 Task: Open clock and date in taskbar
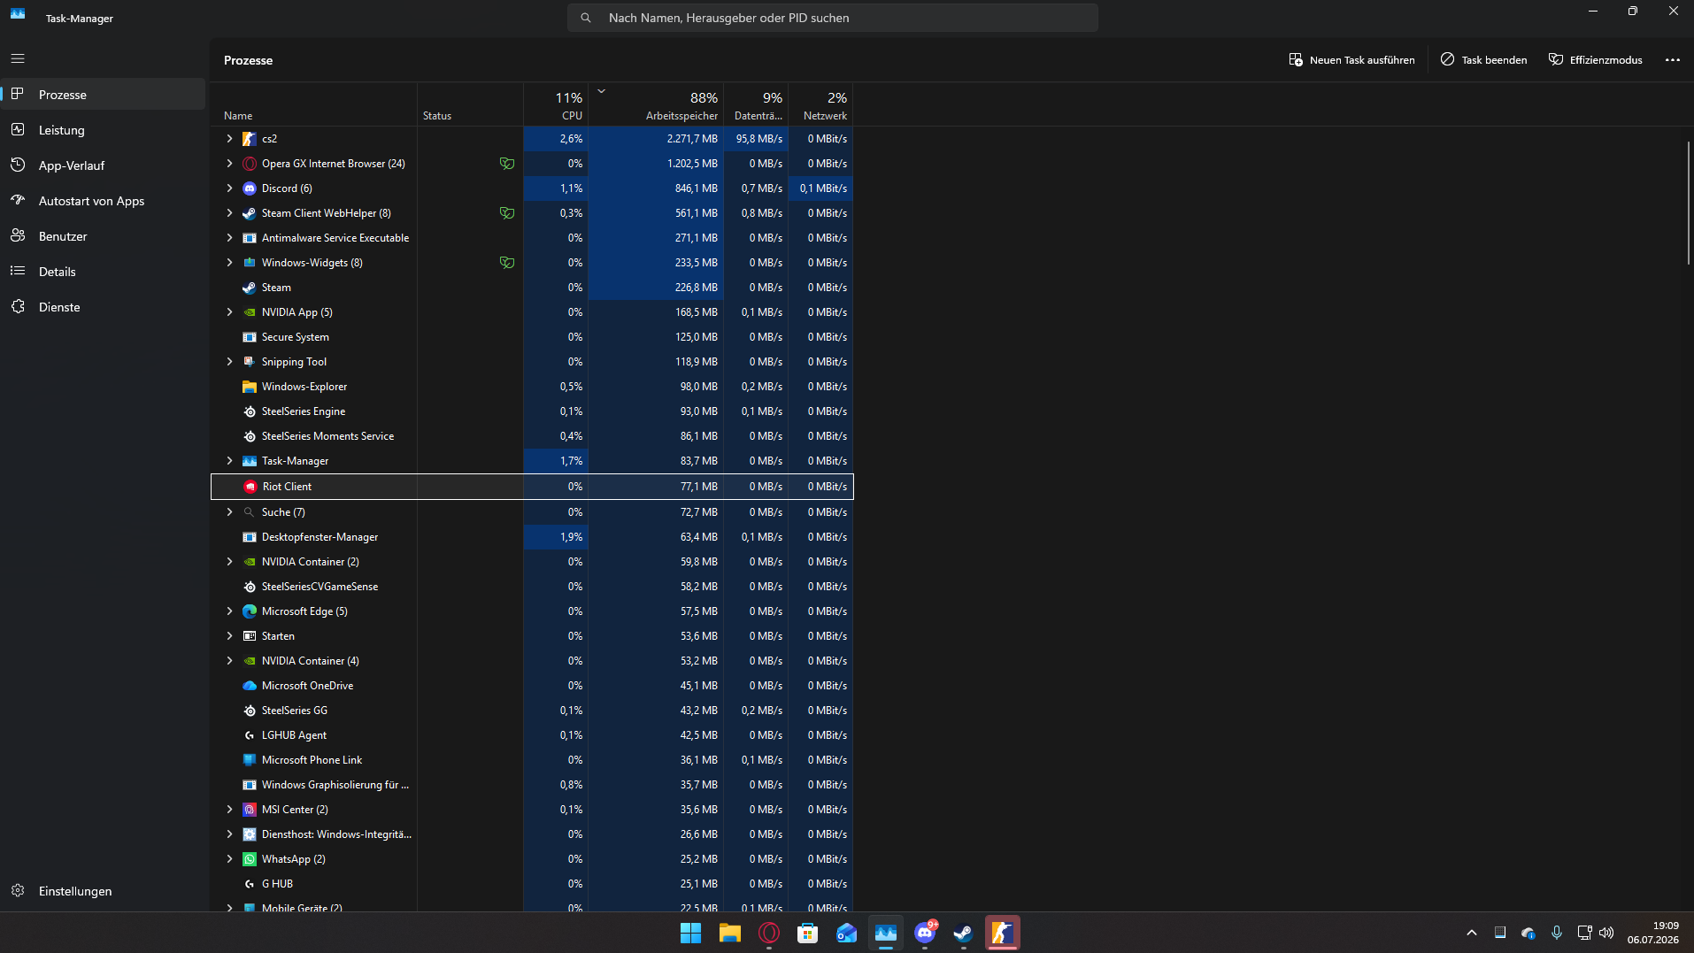(1652, 933)
